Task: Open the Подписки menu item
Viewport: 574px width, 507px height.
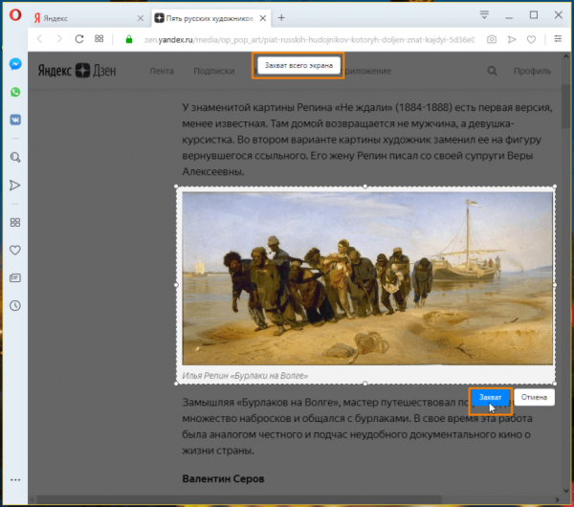Action: pos(213,71)
